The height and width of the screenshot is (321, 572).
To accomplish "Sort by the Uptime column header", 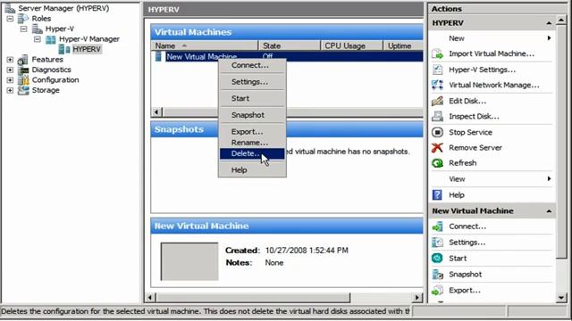I will 403,45.
